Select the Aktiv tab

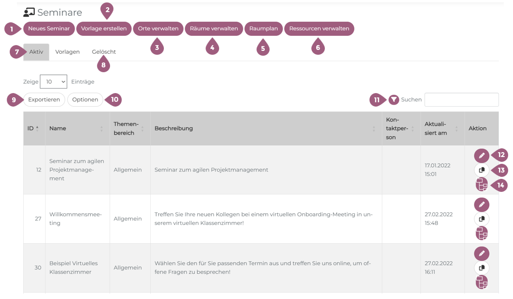tap(36, 52)
